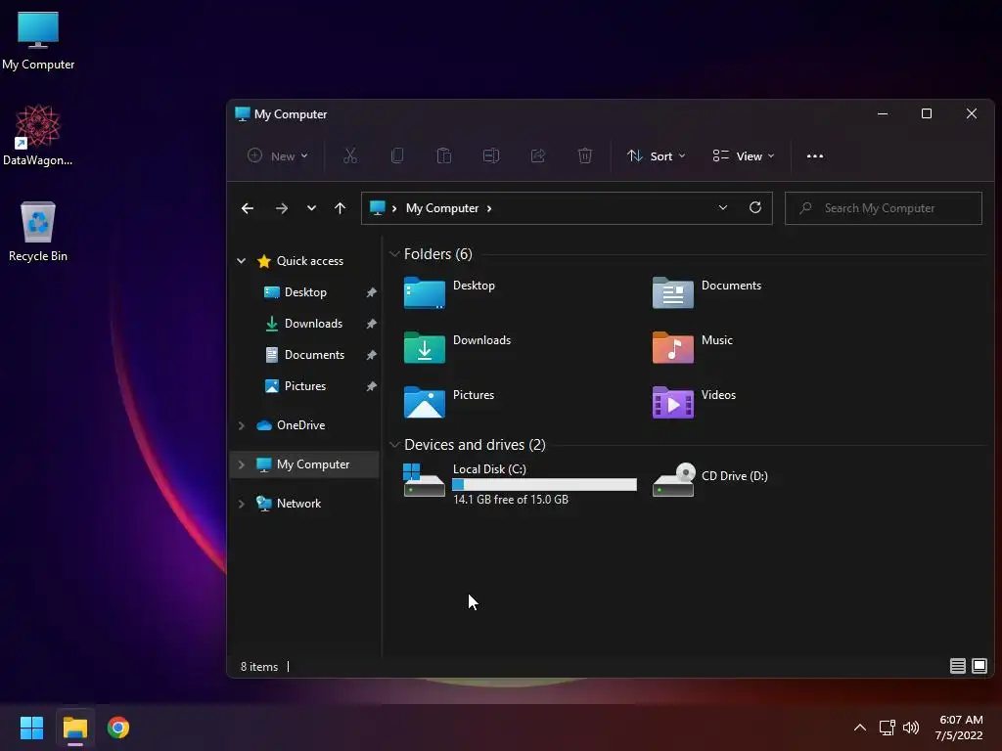Switch to large thumbnails view icon

979,666
